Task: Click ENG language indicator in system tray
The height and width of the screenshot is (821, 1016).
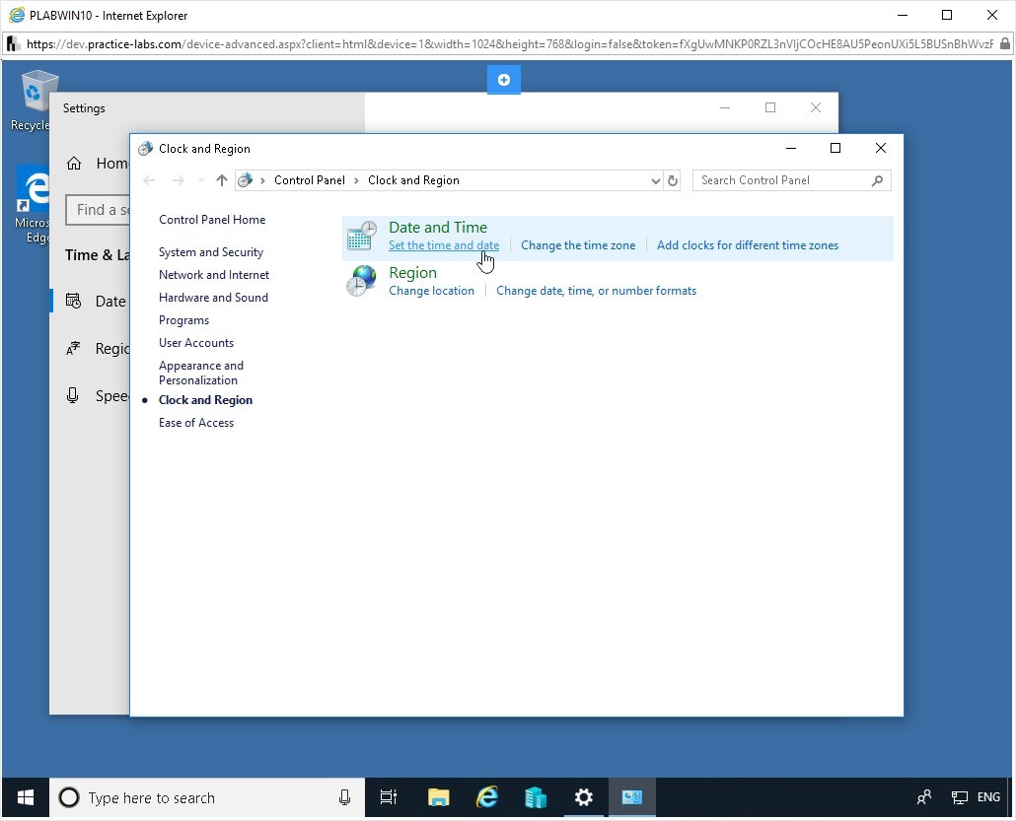Action: (988, 797)
